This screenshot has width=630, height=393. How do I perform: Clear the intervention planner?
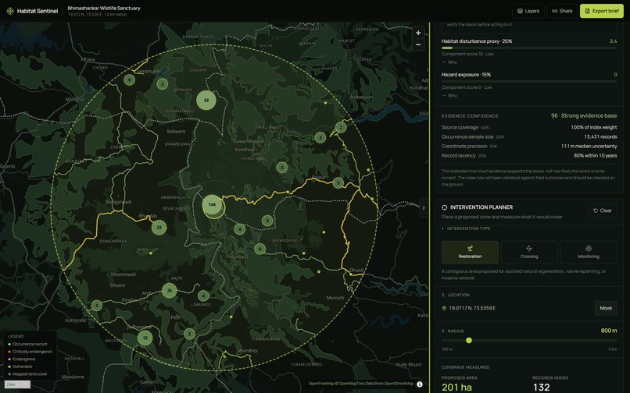coord(603,211)
